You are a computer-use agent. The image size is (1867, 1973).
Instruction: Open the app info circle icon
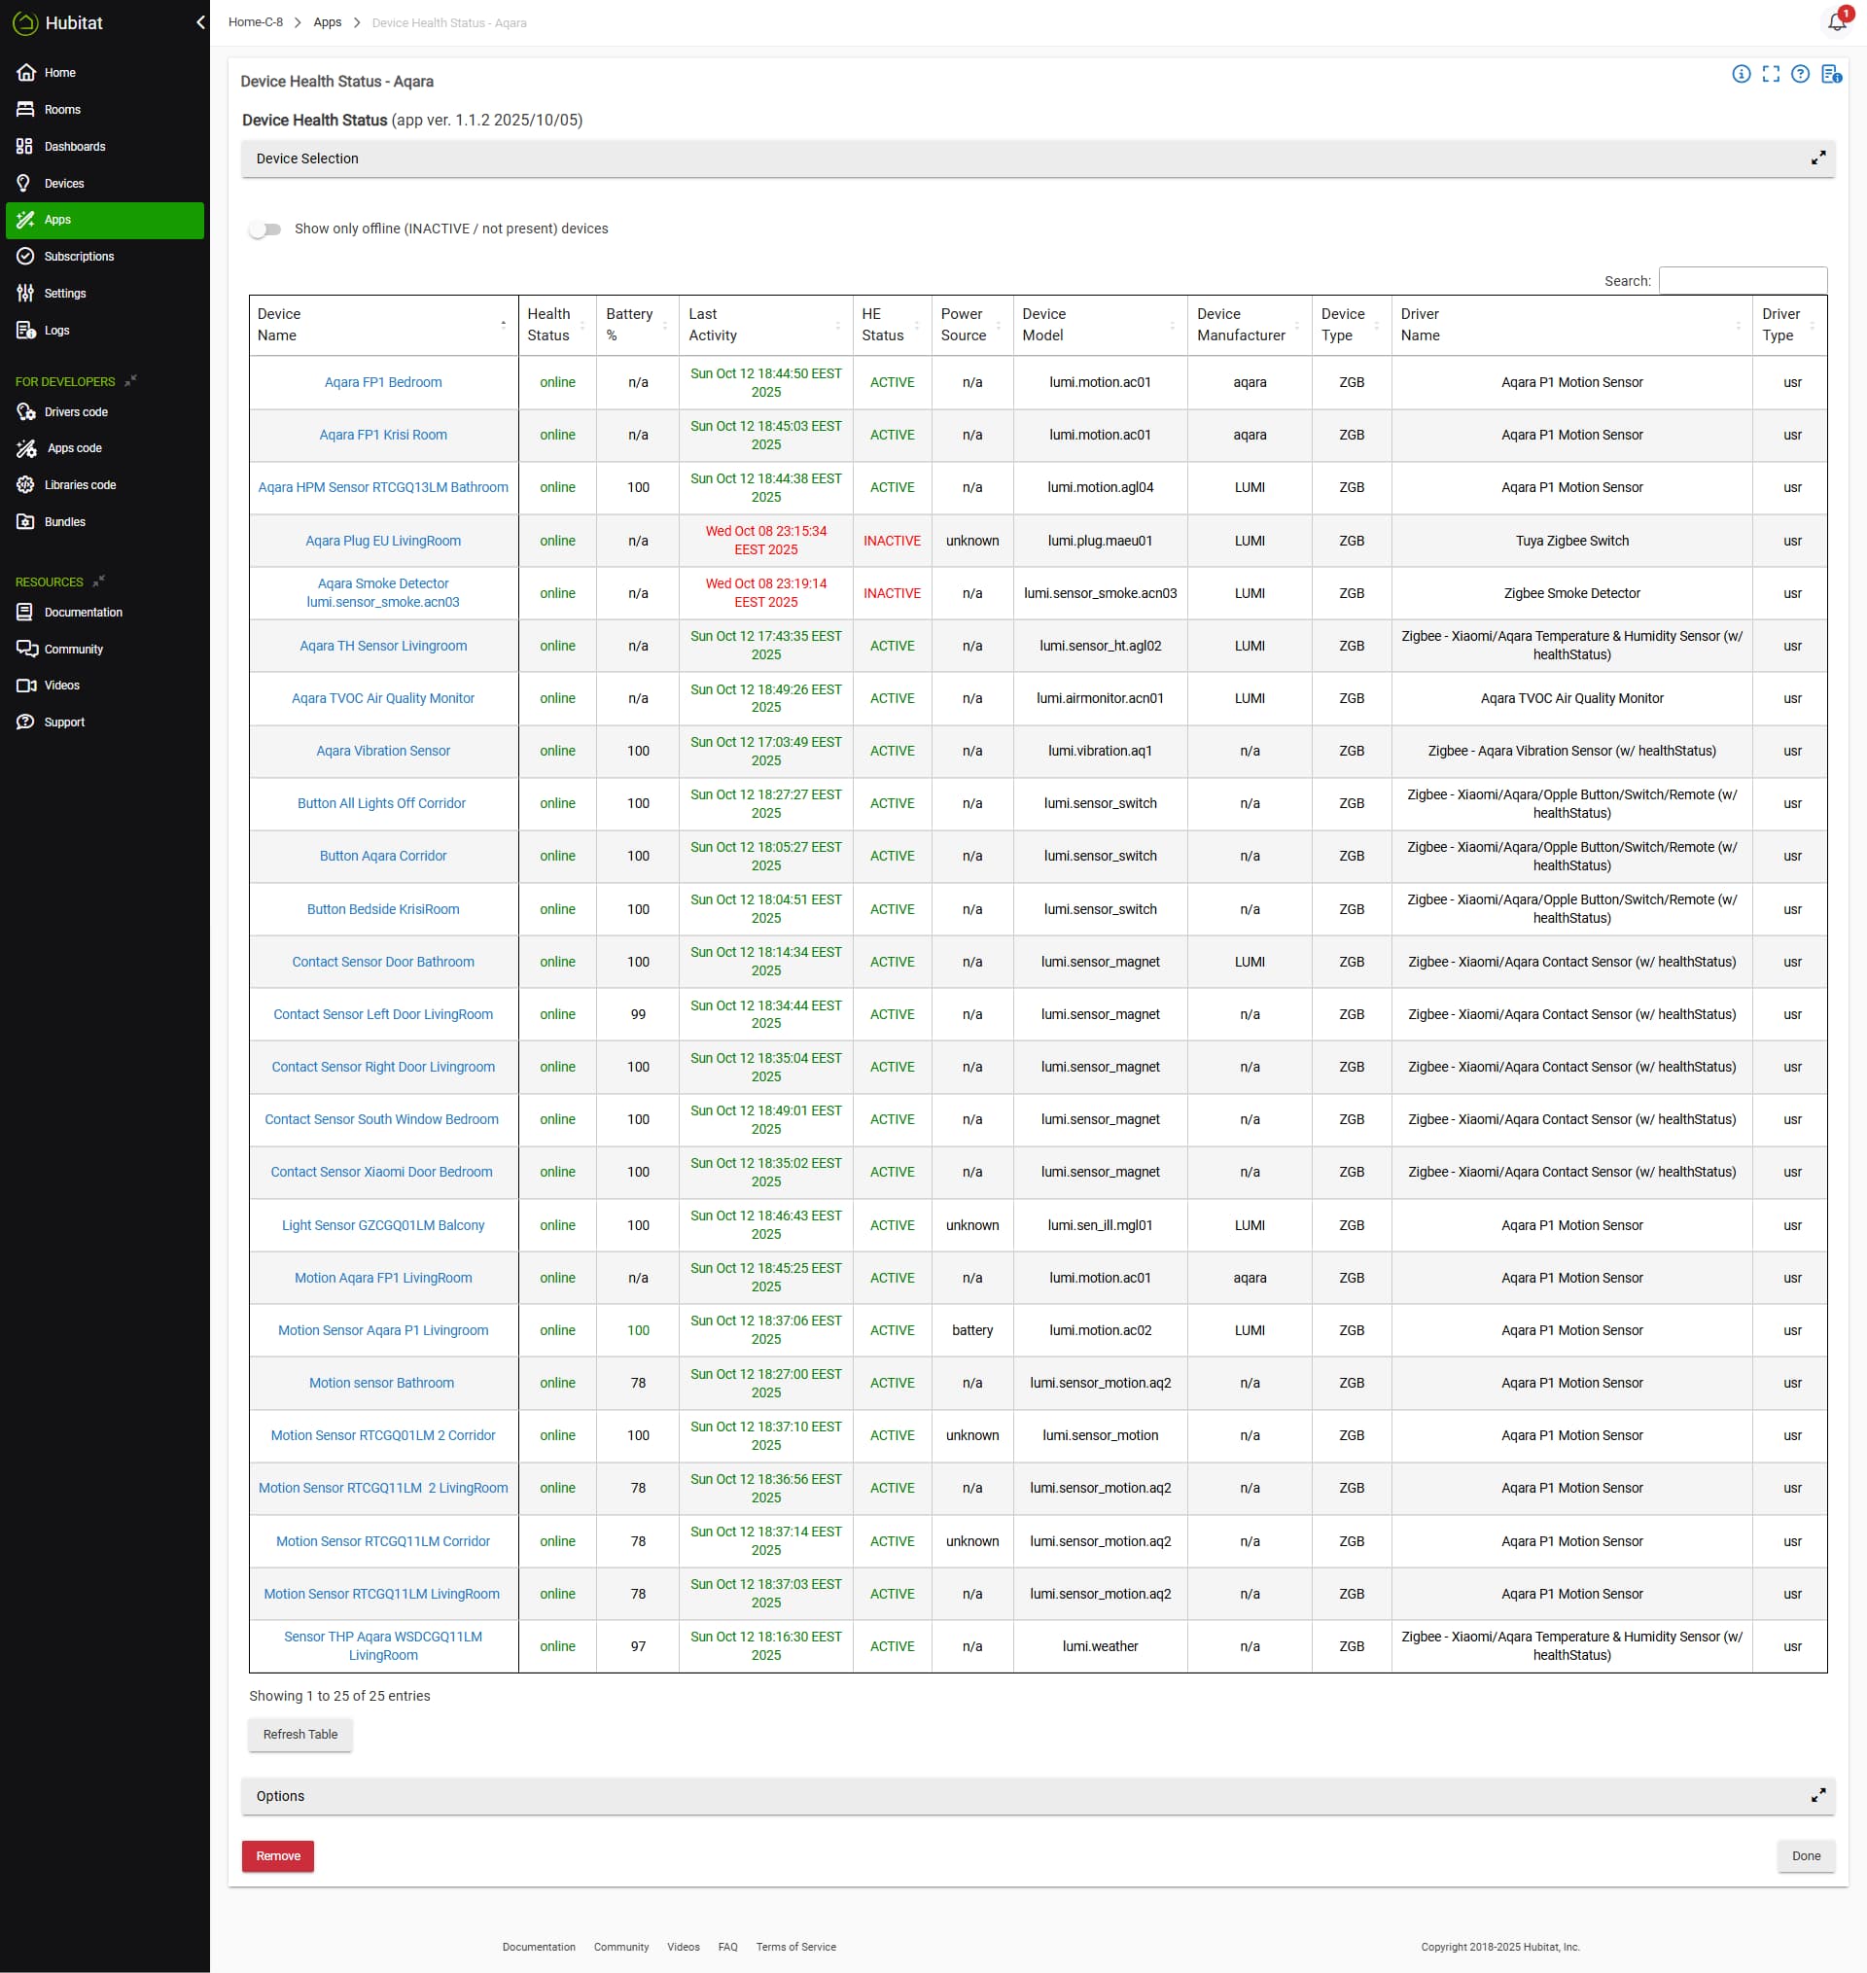[x=1741, y=74]
